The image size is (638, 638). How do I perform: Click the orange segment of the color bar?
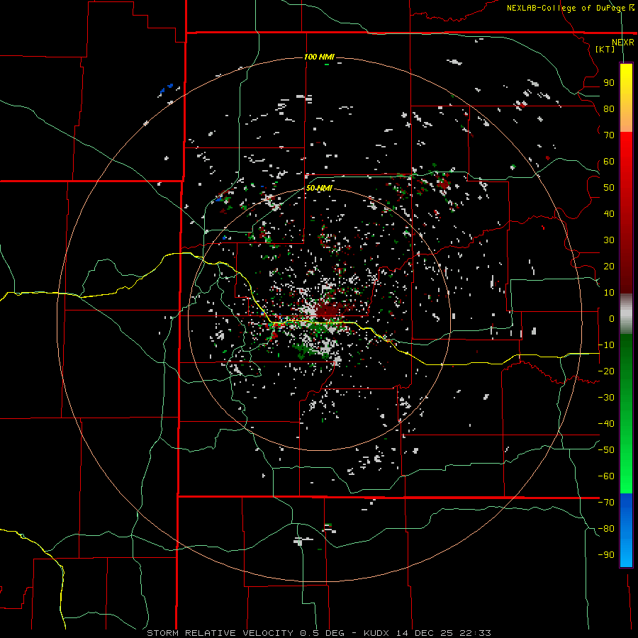626,119
